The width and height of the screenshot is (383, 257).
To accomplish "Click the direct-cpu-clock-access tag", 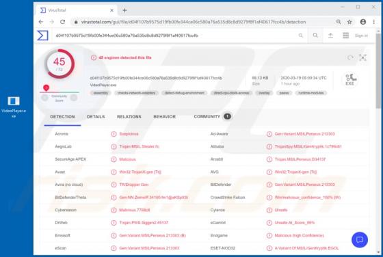I will [x=231, y=93].
